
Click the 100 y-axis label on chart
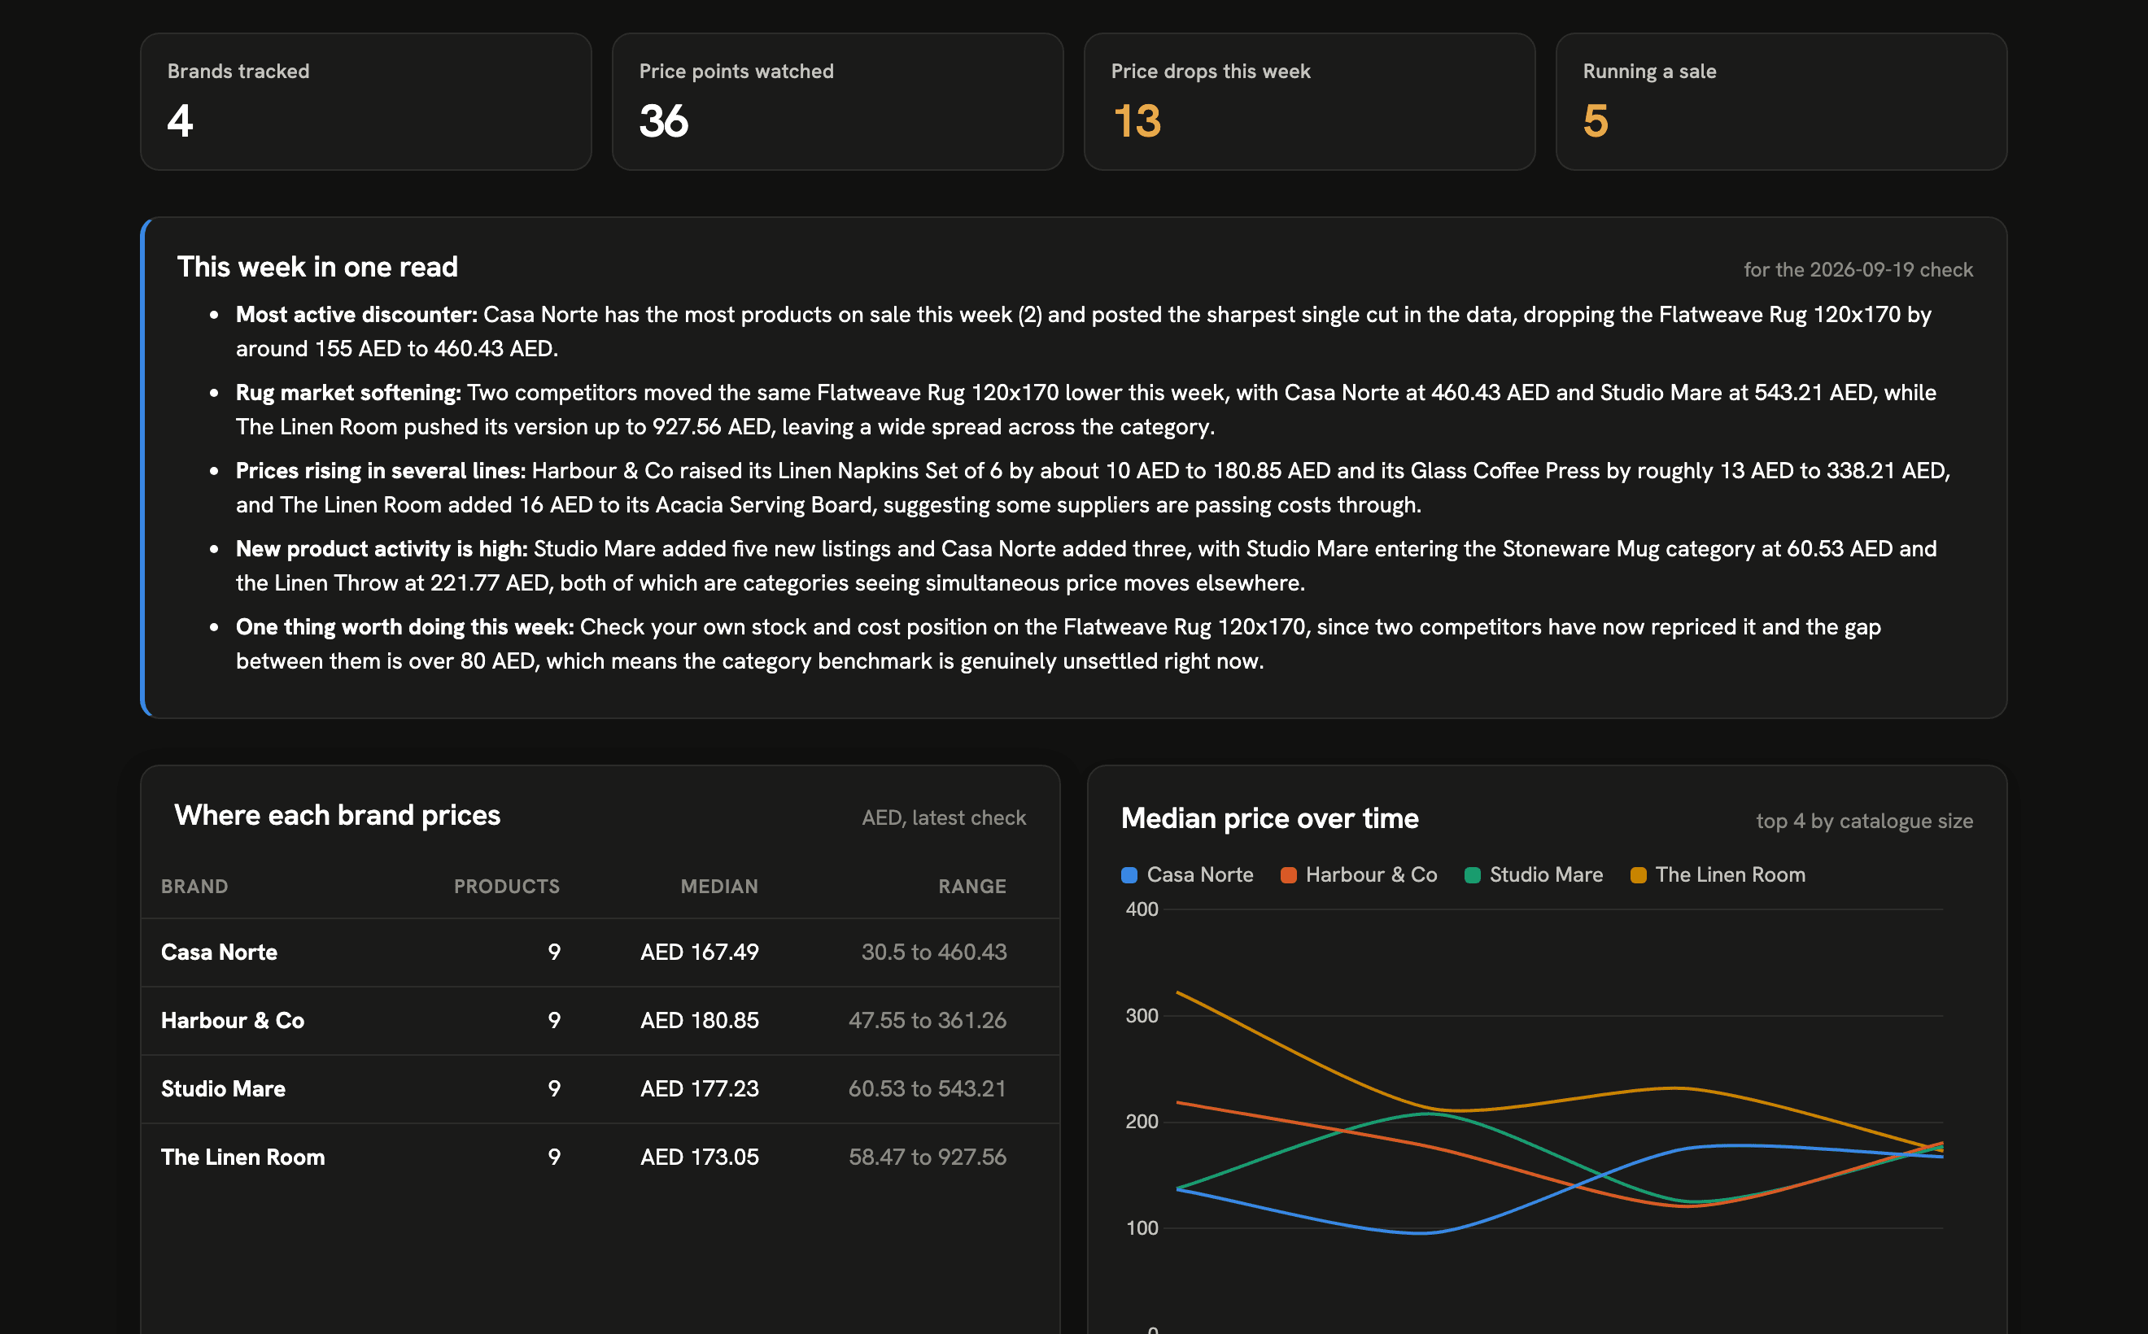(x=1142, y=1228)
